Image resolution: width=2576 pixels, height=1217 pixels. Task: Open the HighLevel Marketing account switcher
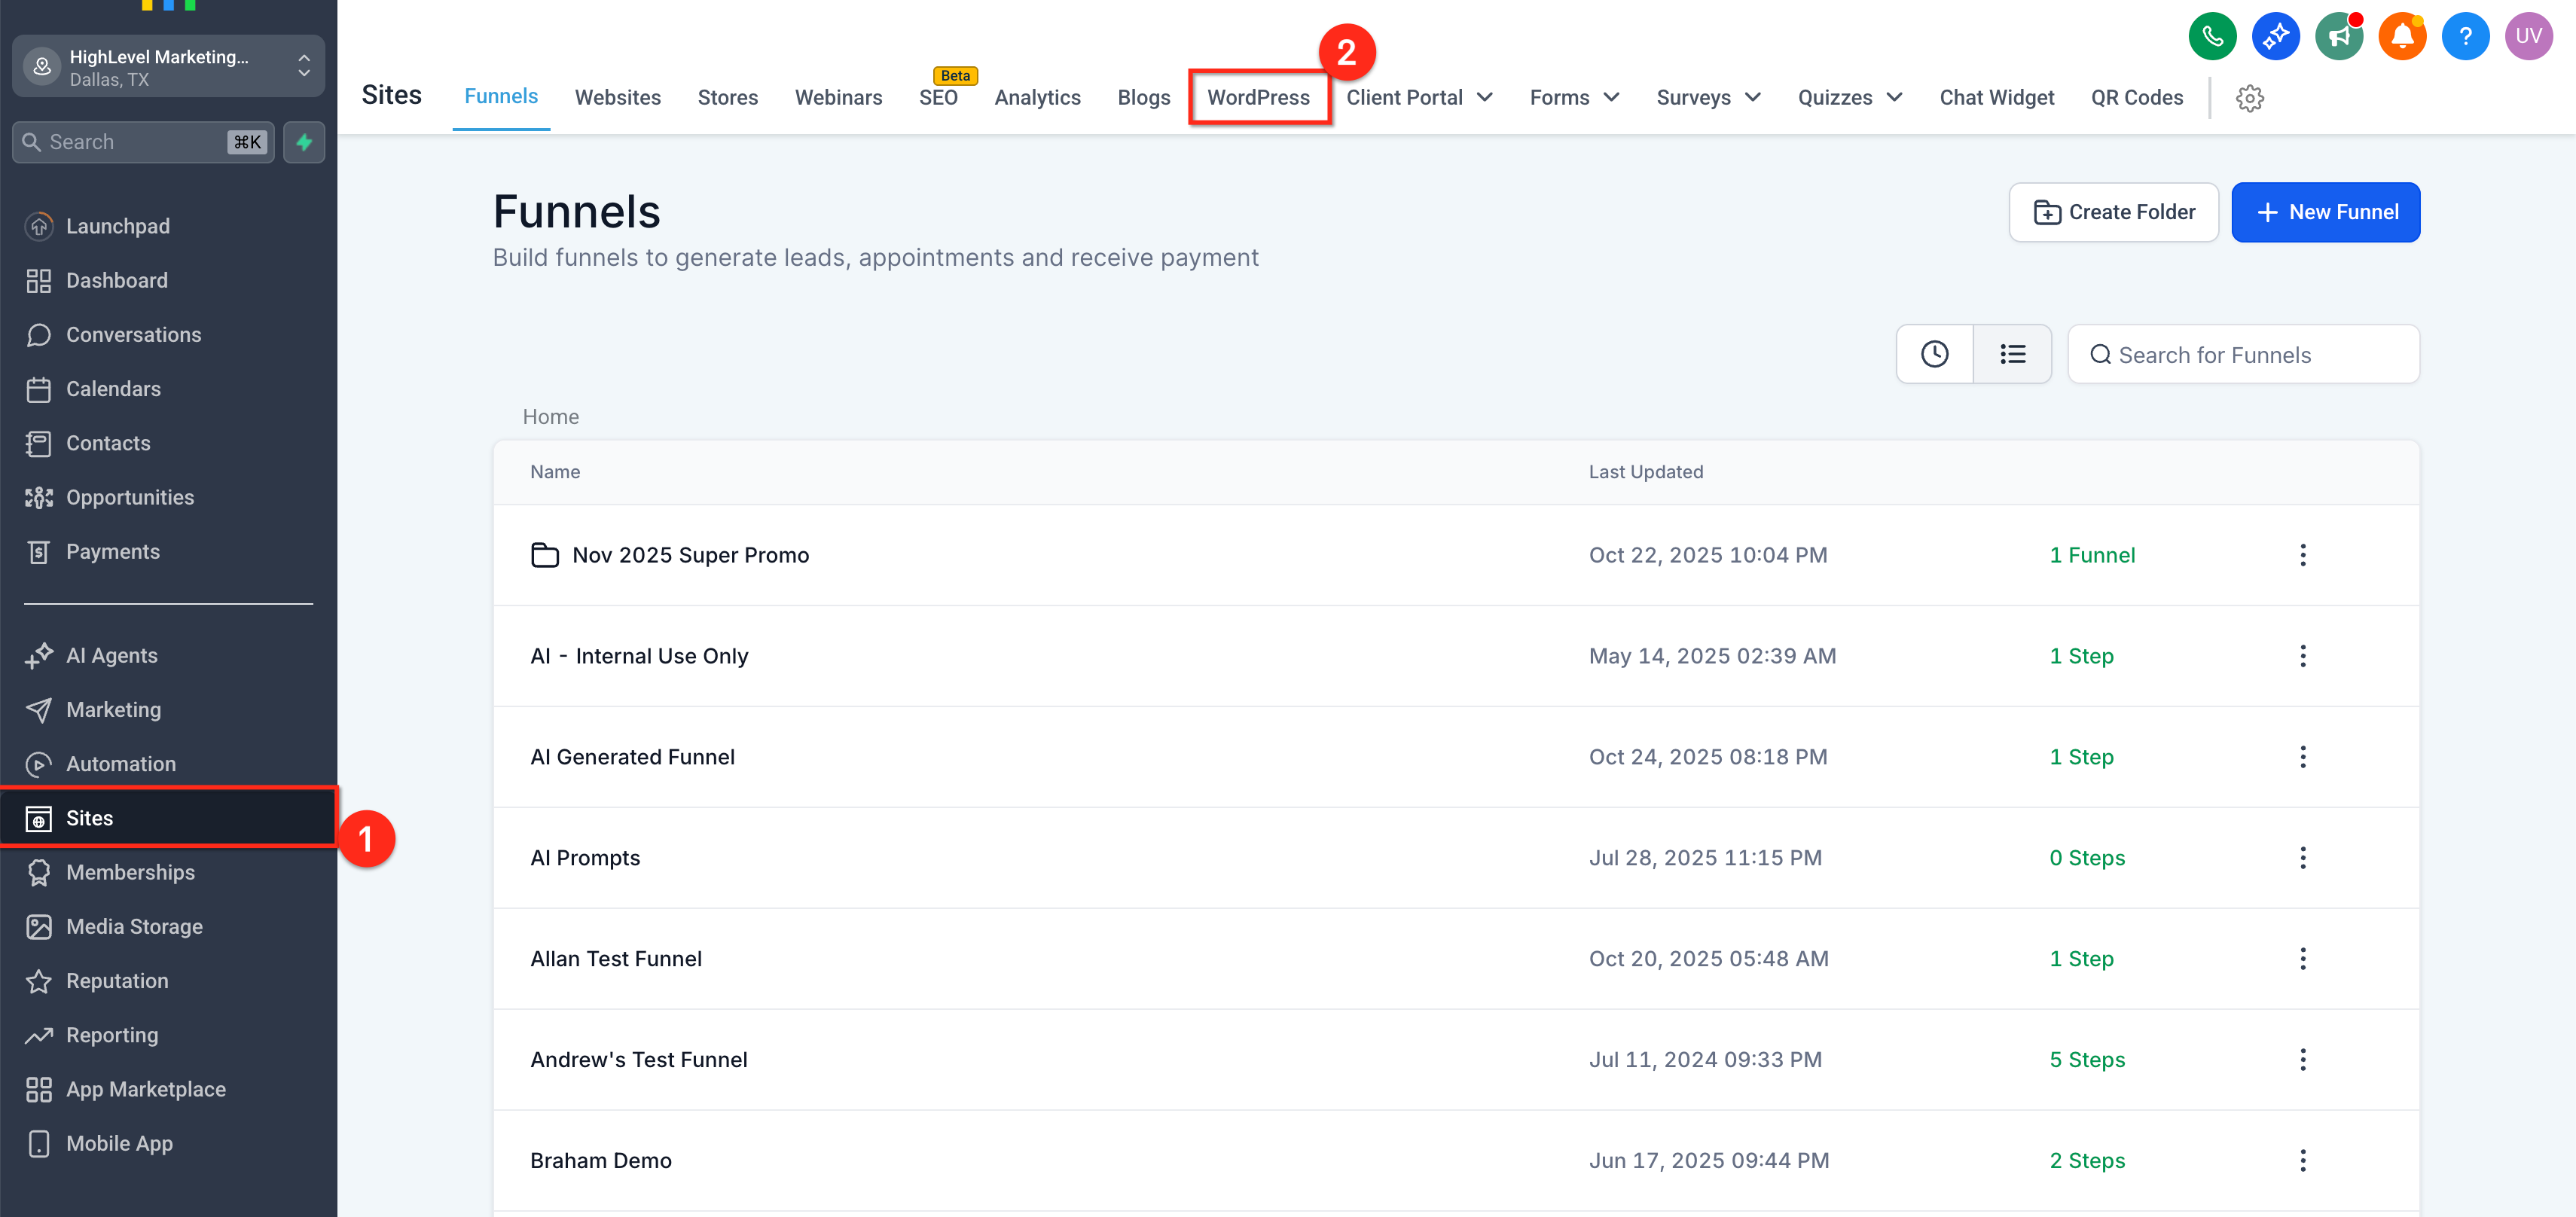(x=168, y=67)
